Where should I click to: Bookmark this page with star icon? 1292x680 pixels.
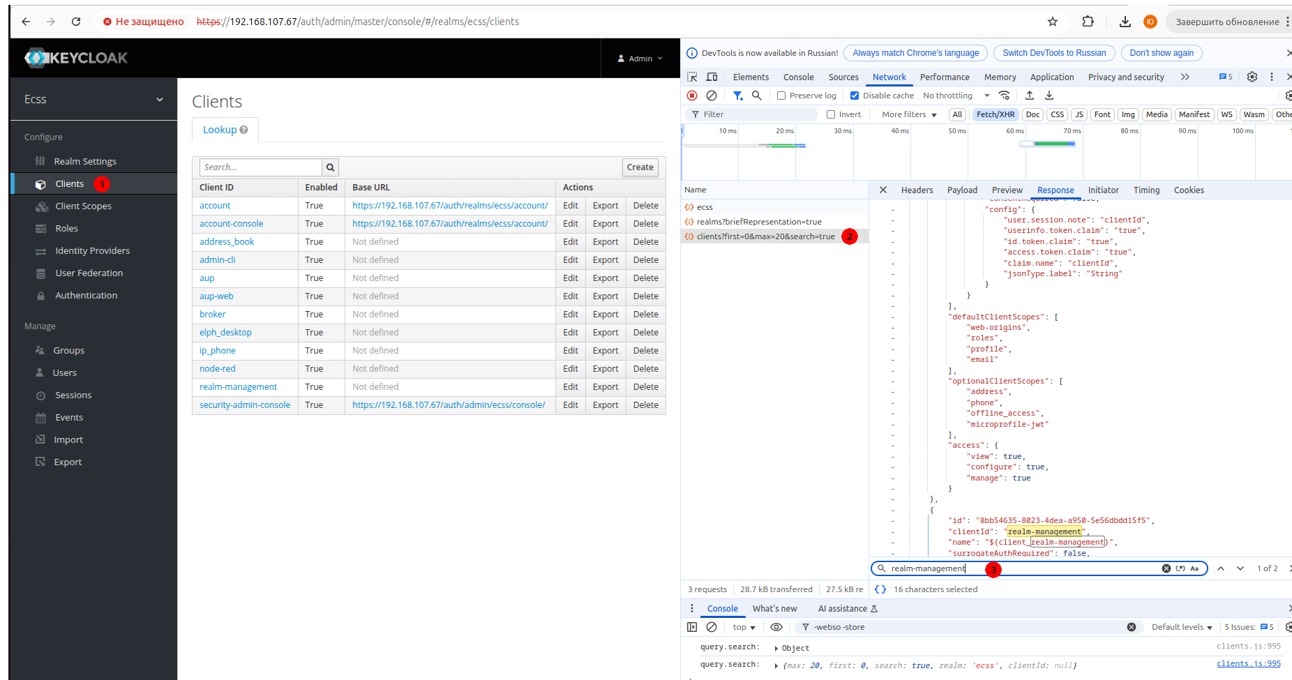tap(1053, 22)
